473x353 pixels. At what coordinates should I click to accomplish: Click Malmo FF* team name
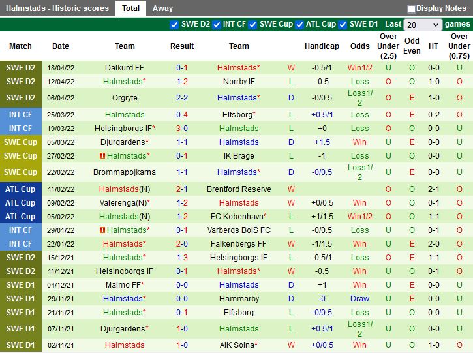[x=125, y=284]
